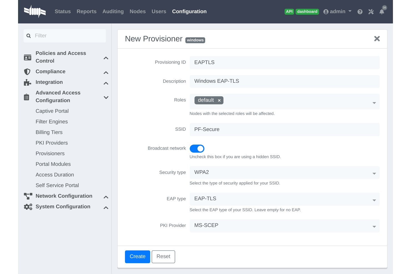Viewport: 411px width, 274px height.
Task: Open the tools wrench icon
Action: pyautogui.click(x=371, y=12)
